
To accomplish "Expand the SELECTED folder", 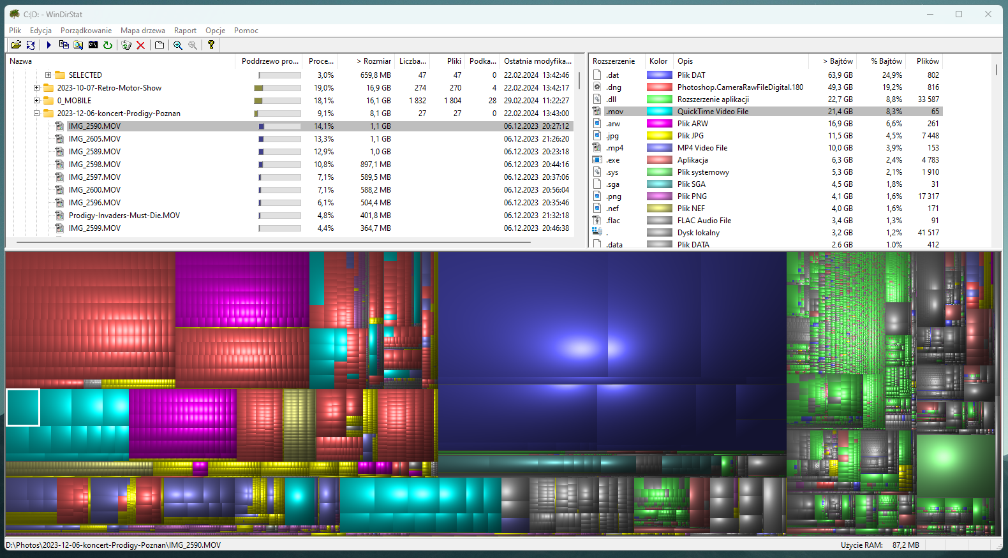I will click(48, 75).
